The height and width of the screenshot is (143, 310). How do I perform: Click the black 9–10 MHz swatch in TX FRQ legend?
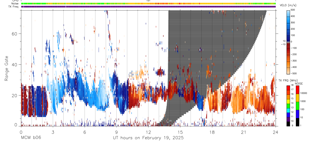[288, 124]
